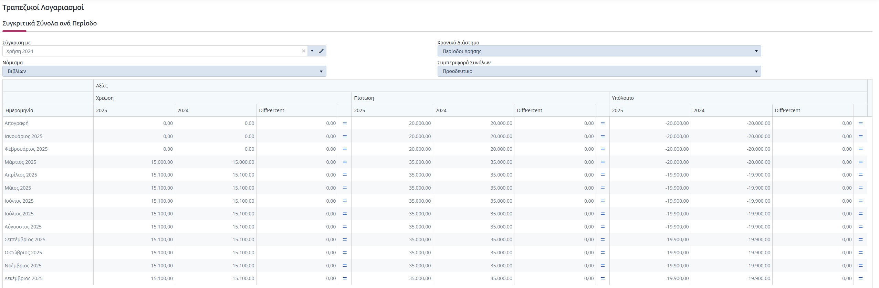Click the Υπόλοιπο 2025 value for Απρίλιος 2025
This screenshot has width=879, height=288.
[677, 175]
